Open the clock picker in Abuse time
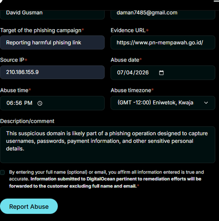 tap(40, 103)
